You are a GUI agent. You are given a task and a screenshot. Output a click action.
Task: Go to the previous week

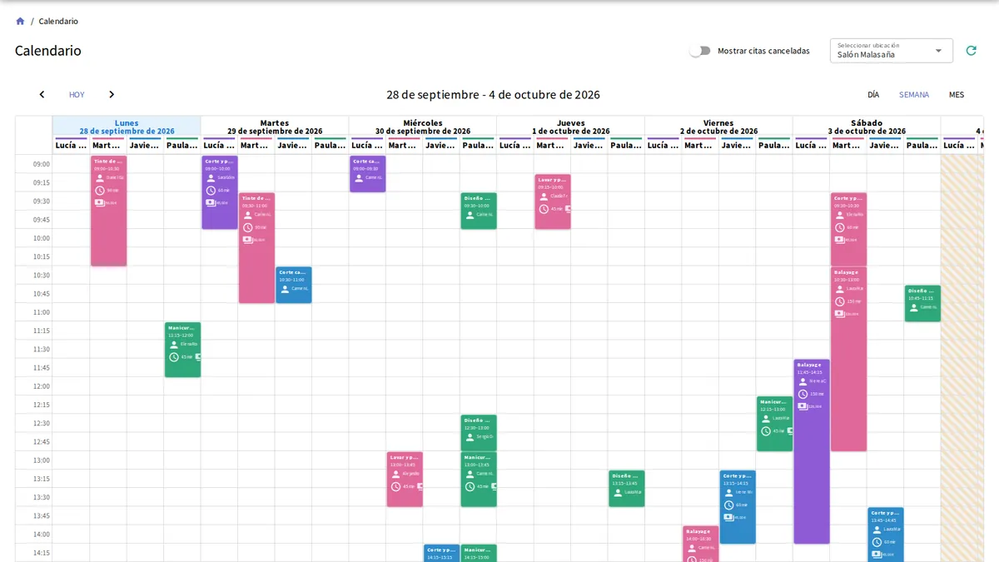(x=42, y=95)
